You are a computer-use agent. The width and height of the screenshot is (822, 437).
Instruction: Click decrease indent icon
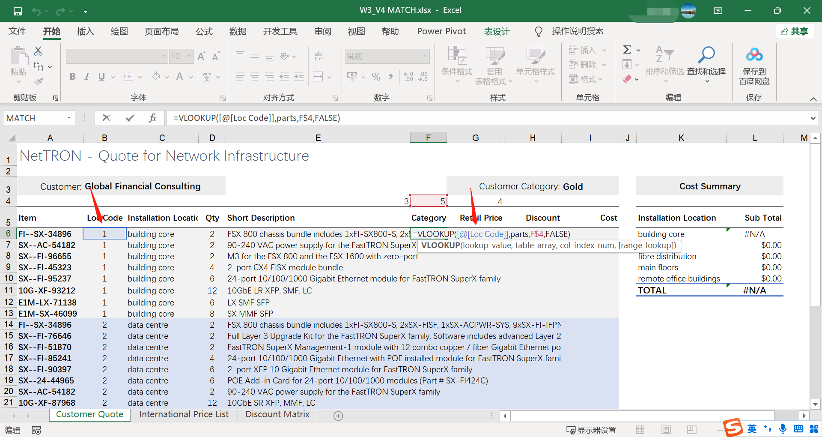pyautogui.click(x=284, y=77)
